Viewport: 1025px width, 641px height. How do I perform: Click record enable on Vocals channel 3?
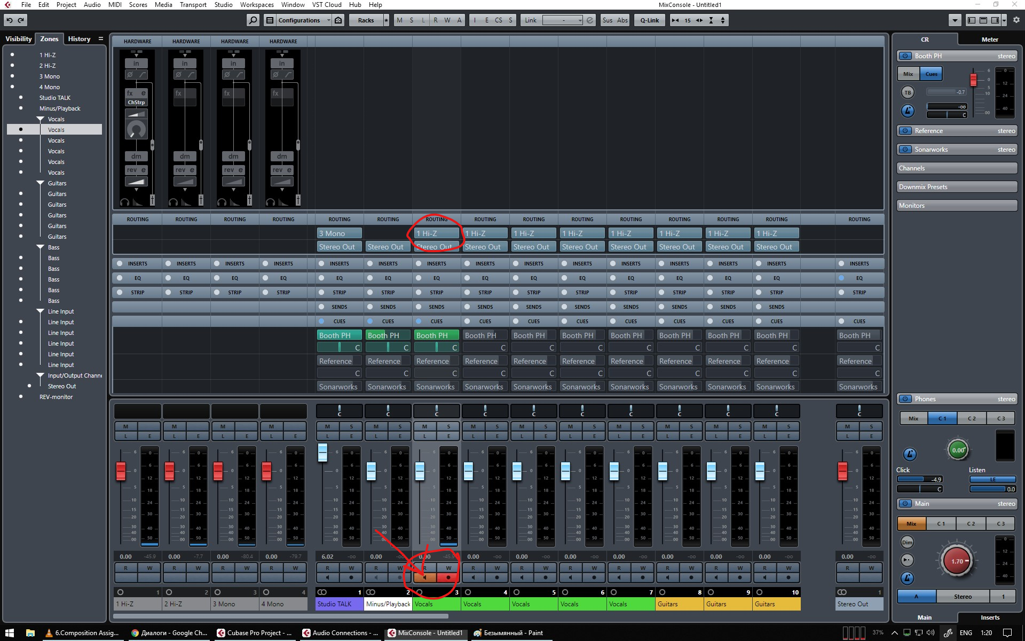coord(448,577)
